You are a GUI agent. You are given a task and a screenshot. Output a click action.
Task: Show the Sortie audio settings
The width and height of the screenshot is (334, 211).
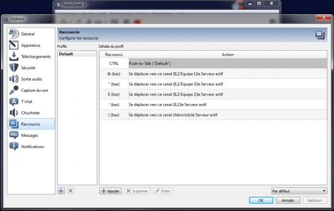[31, 79]
